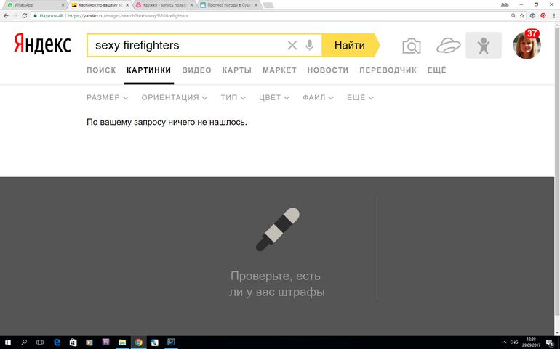Open search by image camera icon

click(412, 46)
